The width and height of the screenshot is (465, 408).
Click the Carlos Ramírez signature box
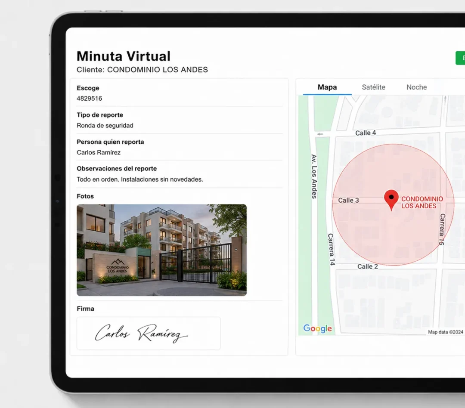(x=149, y=333)
